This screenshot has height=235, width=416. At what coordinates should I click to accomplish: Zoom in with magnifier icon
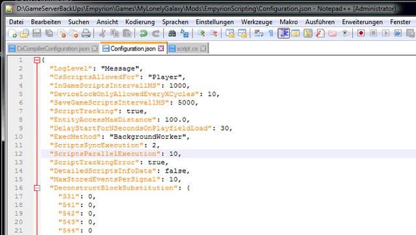pyautogui.click(x=201, y=33)
